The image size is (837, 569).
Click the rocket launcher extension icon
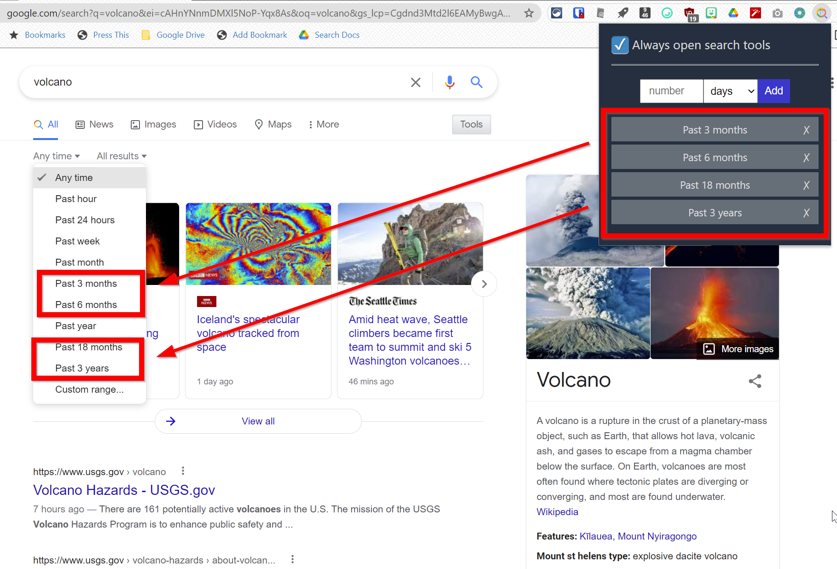tap(623, 13)
